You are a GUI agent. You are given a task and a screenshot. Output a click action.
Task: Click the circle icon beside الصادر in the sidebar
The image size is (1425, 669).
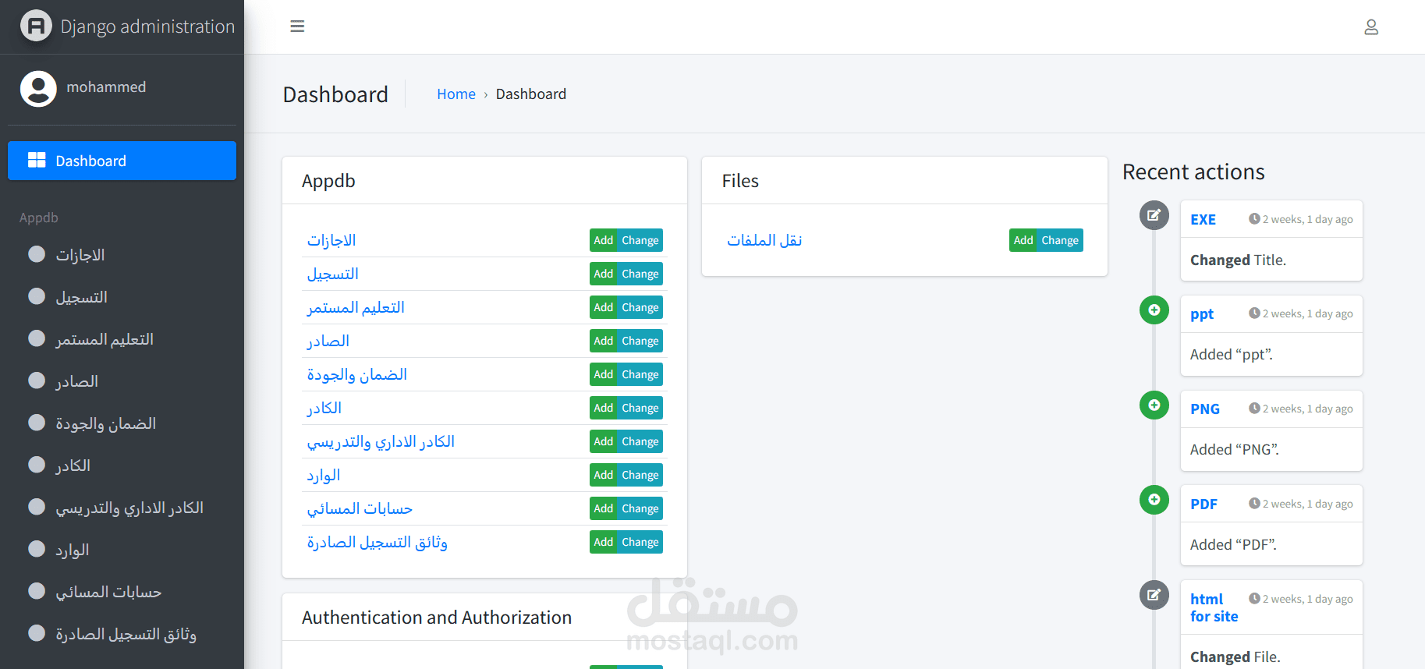tap(37, 381)
